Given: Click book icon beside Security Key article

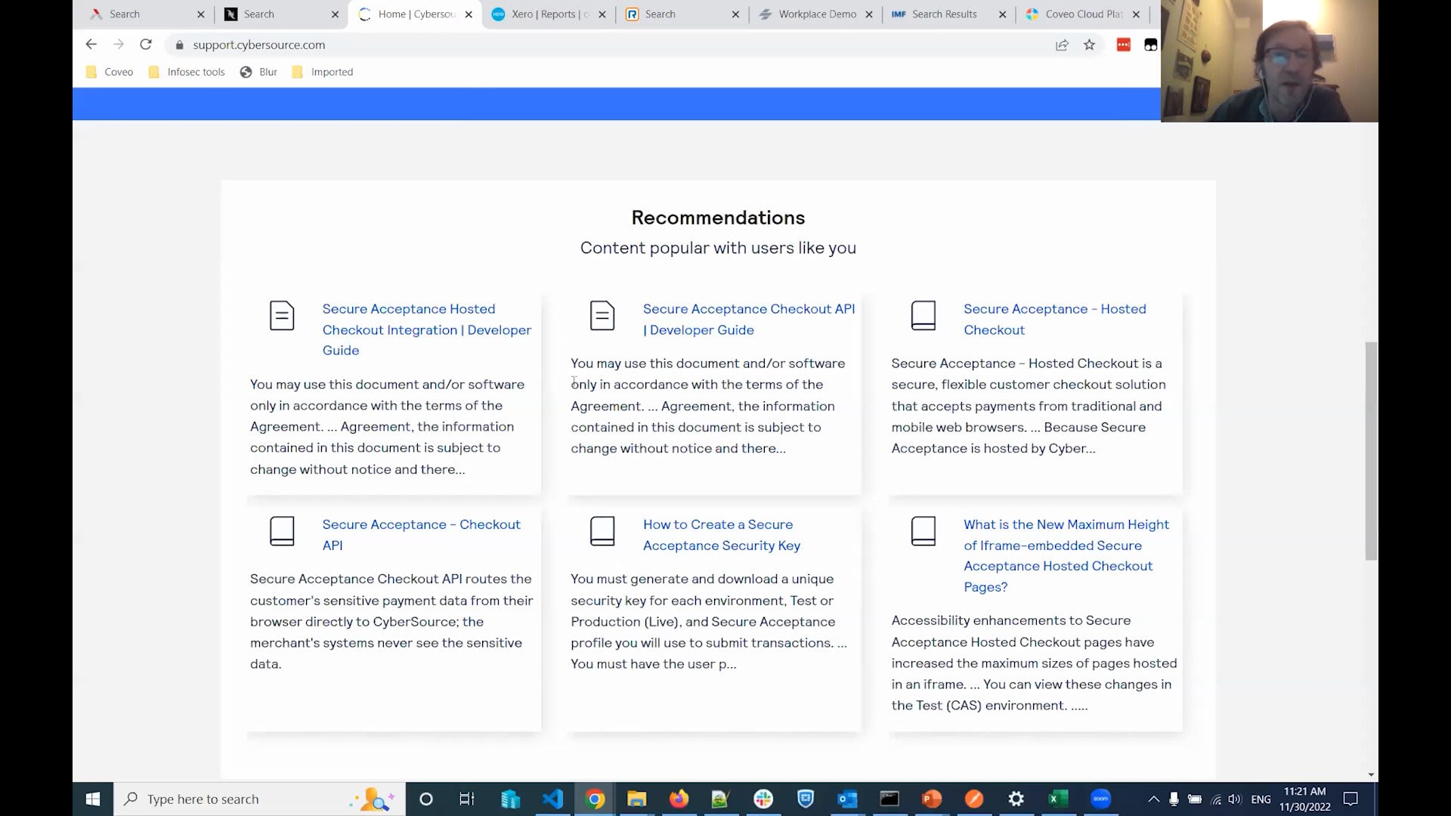Looking at the screenshot, I should [x=602, y=530].
